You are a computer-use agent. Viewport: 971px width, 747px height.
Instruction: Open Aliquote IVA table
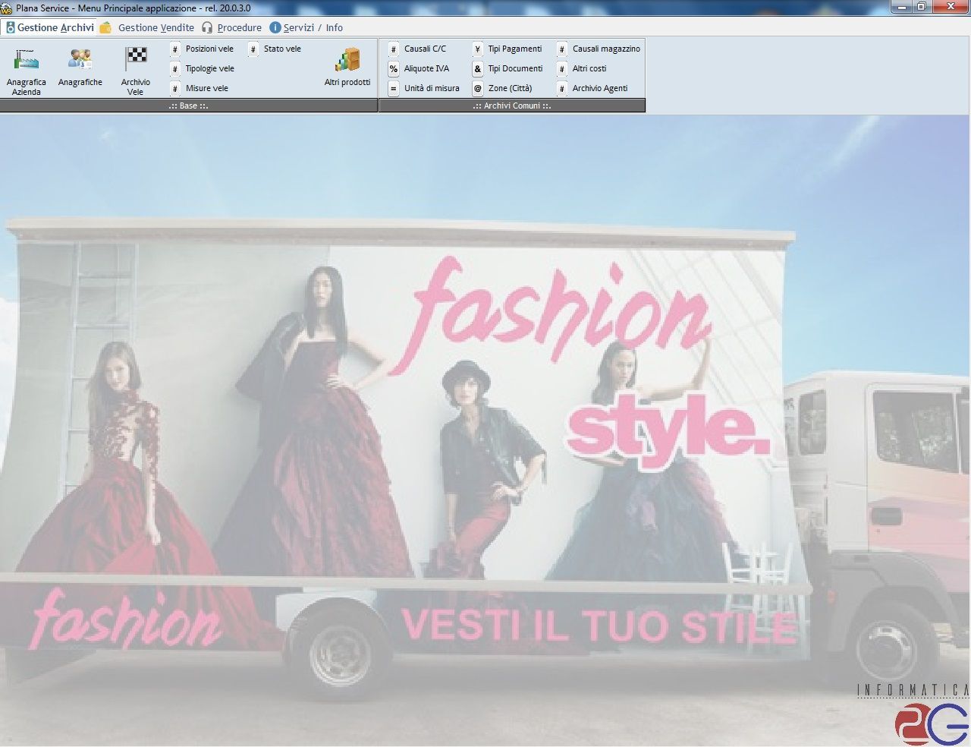(426, 68)
